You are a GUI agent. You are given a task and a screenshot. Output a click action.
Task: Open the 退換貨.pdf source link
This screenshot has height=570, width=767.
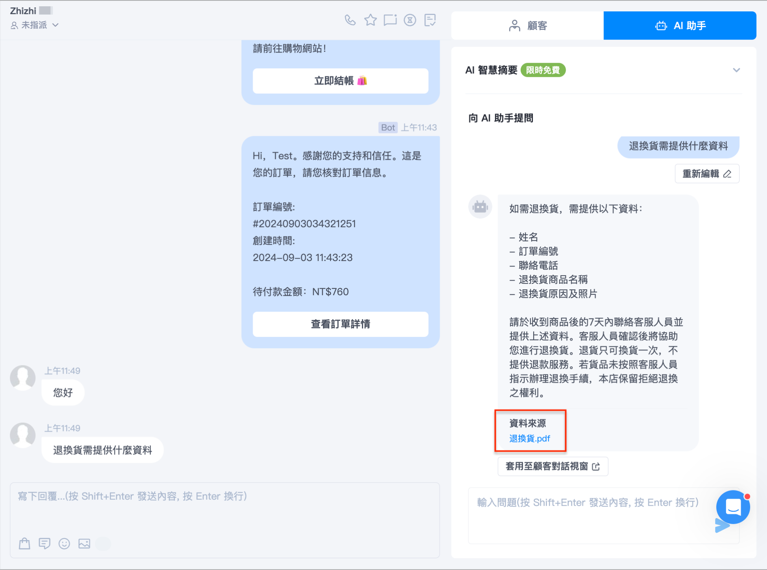click(x=530, y=438)
